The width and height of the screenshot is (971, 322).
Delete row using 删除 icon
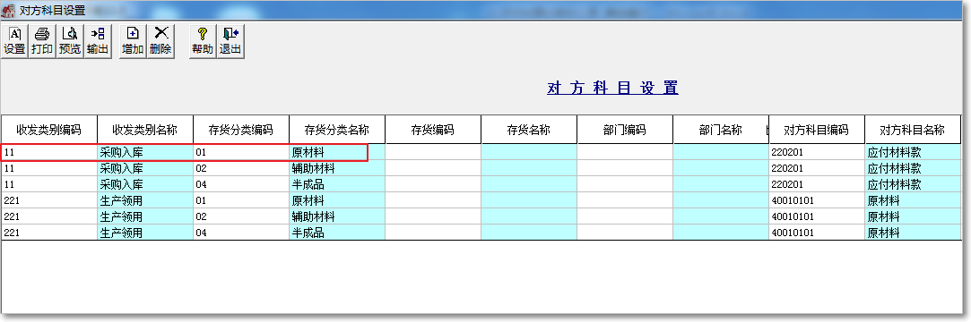point(160,41)
